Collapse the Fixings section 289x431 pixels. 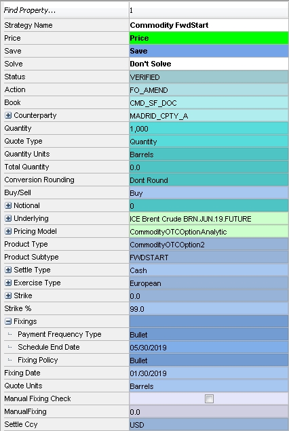tap(8, 321)
